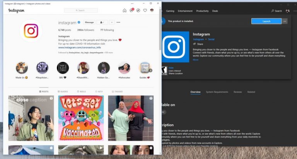The height and width of the screenshot is (159, 297).
Task: Open Entertainment section in Store nav
Action: (x=185, y=11)
